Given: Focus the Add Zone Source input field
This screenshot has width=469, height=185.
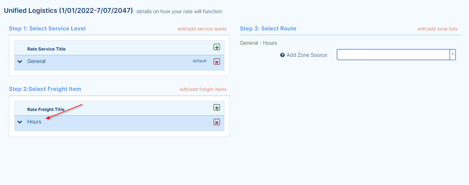Looking at the screenshot, I should 393,55.
